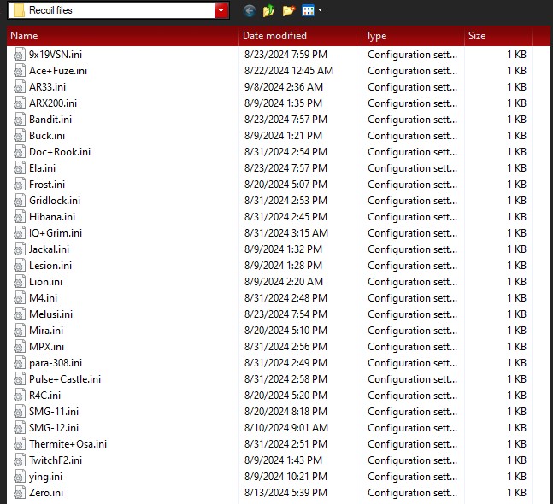This screenshot has height=504, width=553.
Task: Click the Recoil files folder icon
Action: 19,10
